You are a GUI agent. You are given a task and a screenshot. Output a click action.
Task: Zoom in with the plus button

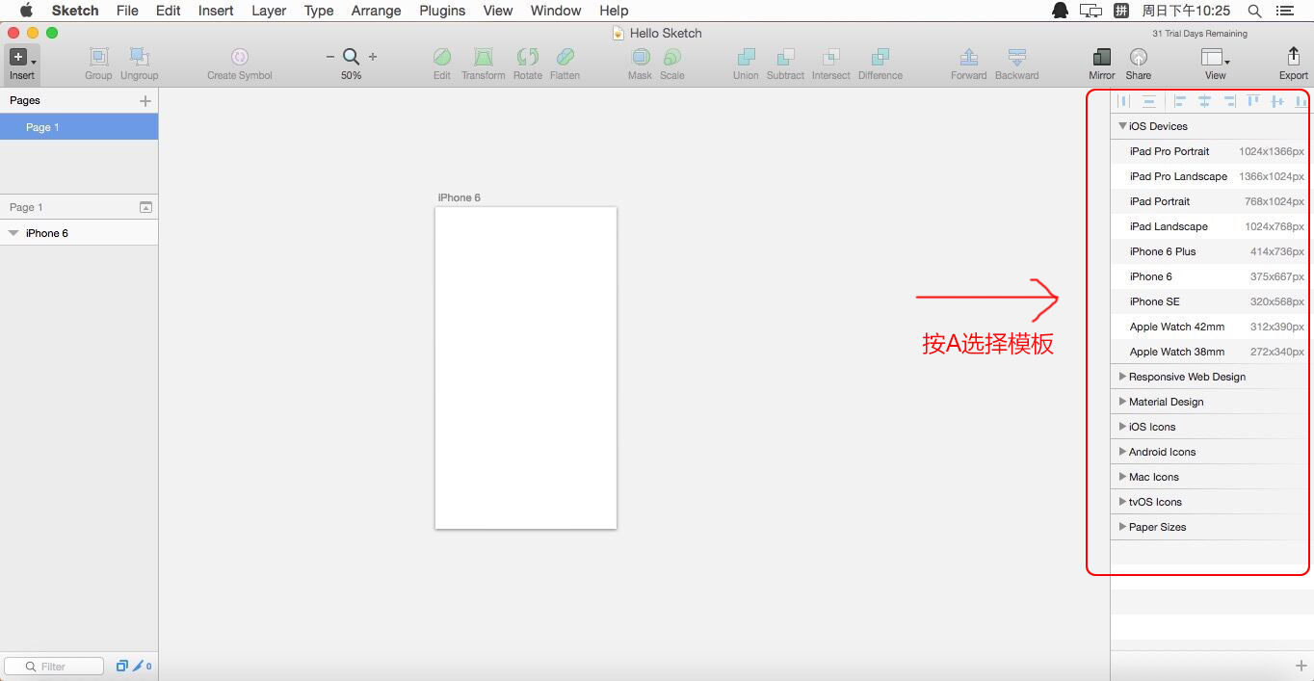coord(373,57)
